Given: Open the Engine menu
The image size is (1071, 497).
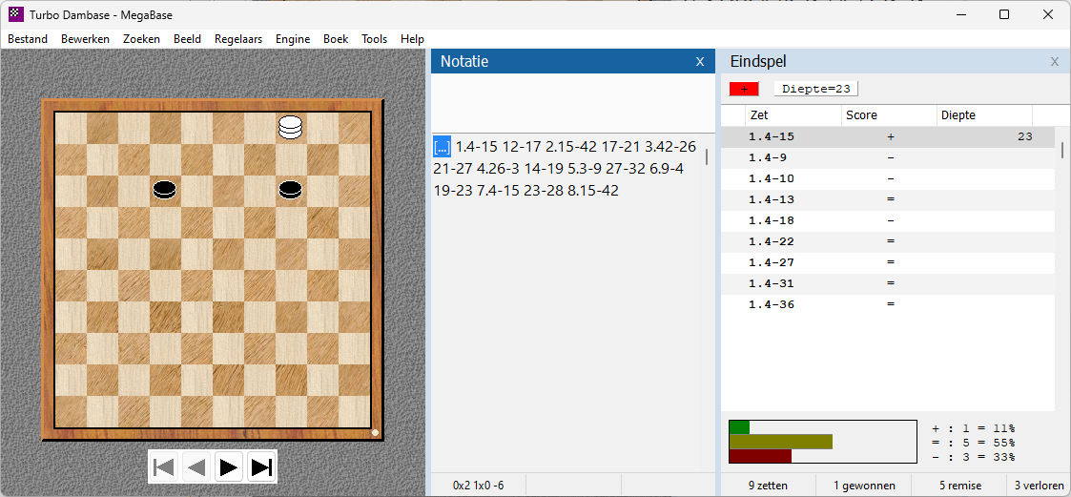Looking at the screenshot, I should pyautogui.click(x=293, y=39).
